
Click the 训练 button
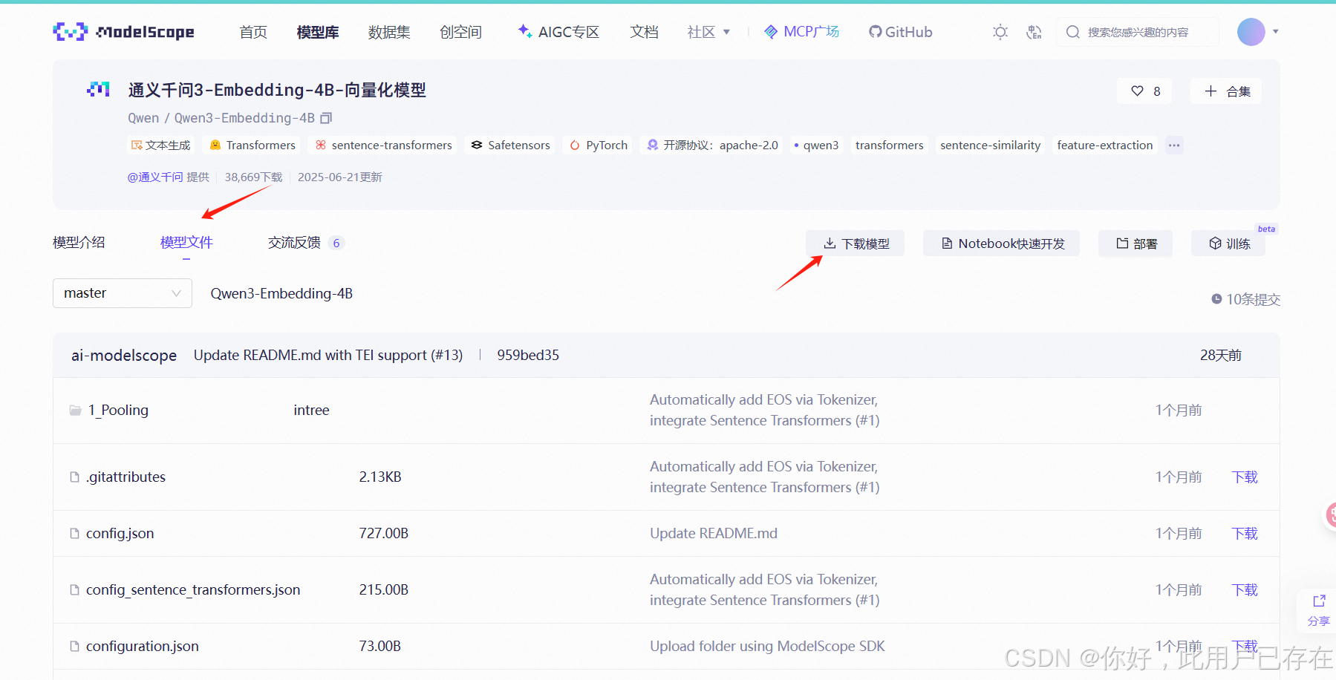1228,243
